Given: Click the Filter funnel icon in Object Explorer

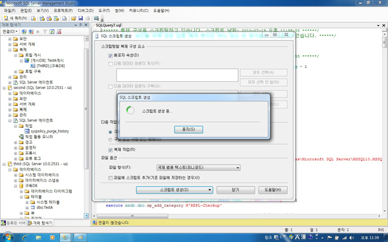Looking at the screenshot, I should point(45,32).
